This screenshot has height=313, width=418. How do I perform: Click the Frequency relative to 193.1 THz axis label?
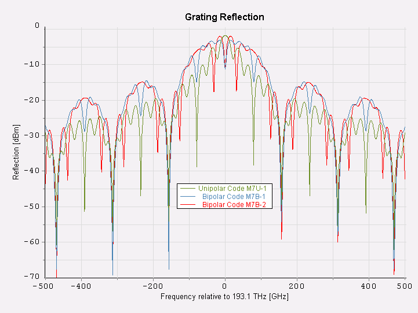pyautogui.click(x=224, y=296)
